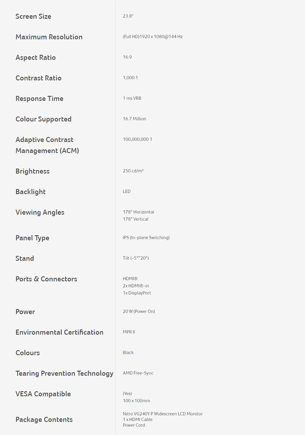Click the Screen Size label
The width and height of the screenshot is (305, 435).
pos(33,16)
